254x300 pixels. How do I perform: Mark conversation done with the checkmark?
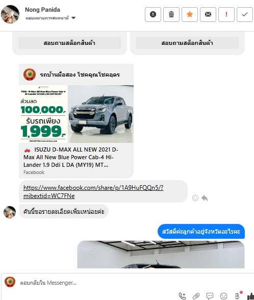245,14
